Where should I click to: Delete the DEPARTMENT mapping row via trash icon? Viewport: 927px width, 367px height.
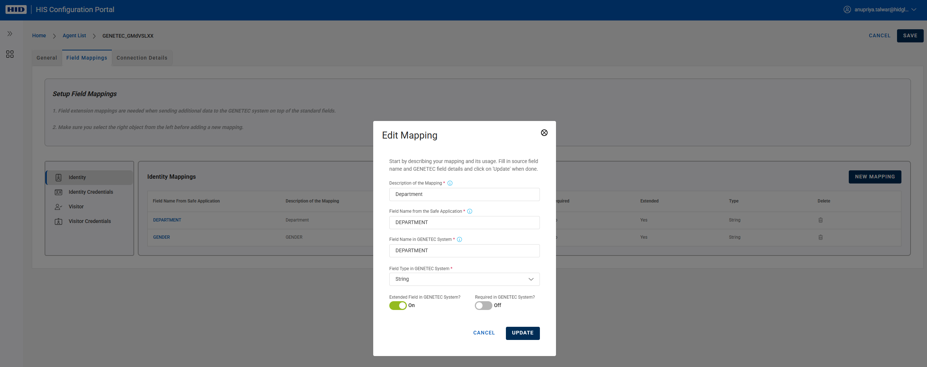(820, 220)
